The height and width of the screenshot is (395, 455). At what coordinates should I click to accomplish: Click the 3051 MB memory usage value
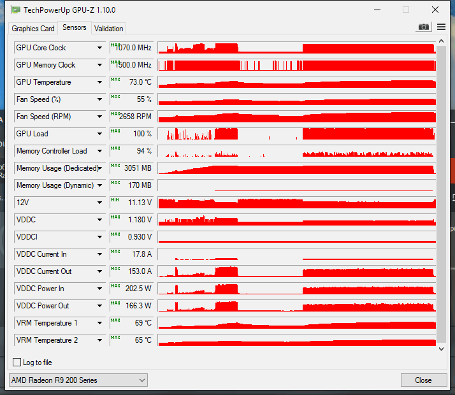pyautogui.click(x=132, y=168)
